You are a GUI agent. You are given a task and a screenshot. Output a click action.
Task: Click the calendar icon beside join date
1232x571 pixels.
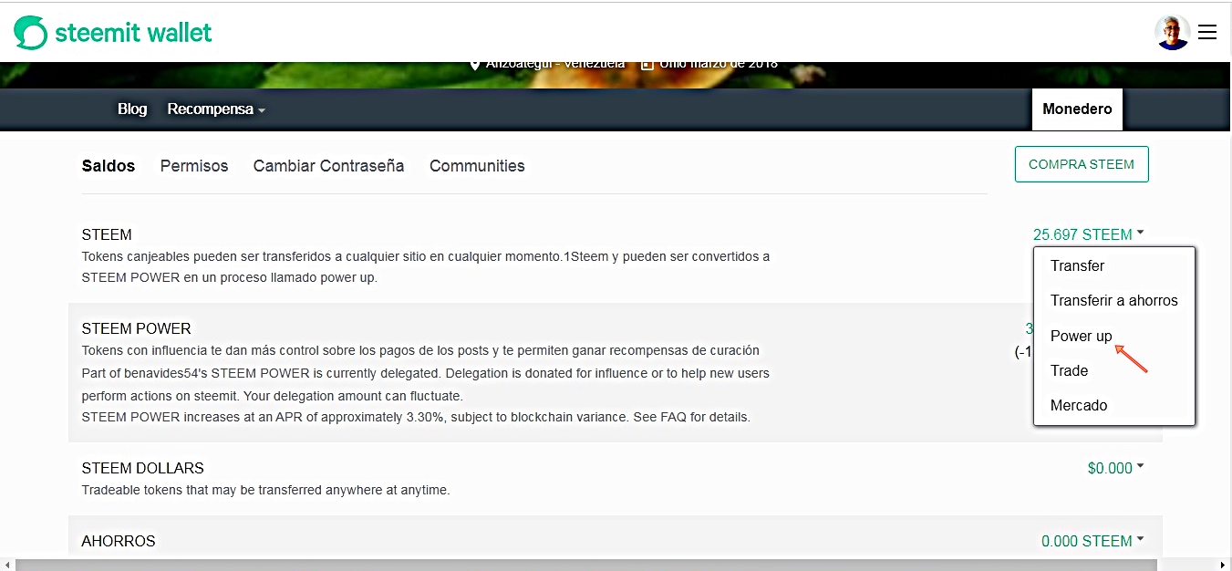click(x=647, y=64)
